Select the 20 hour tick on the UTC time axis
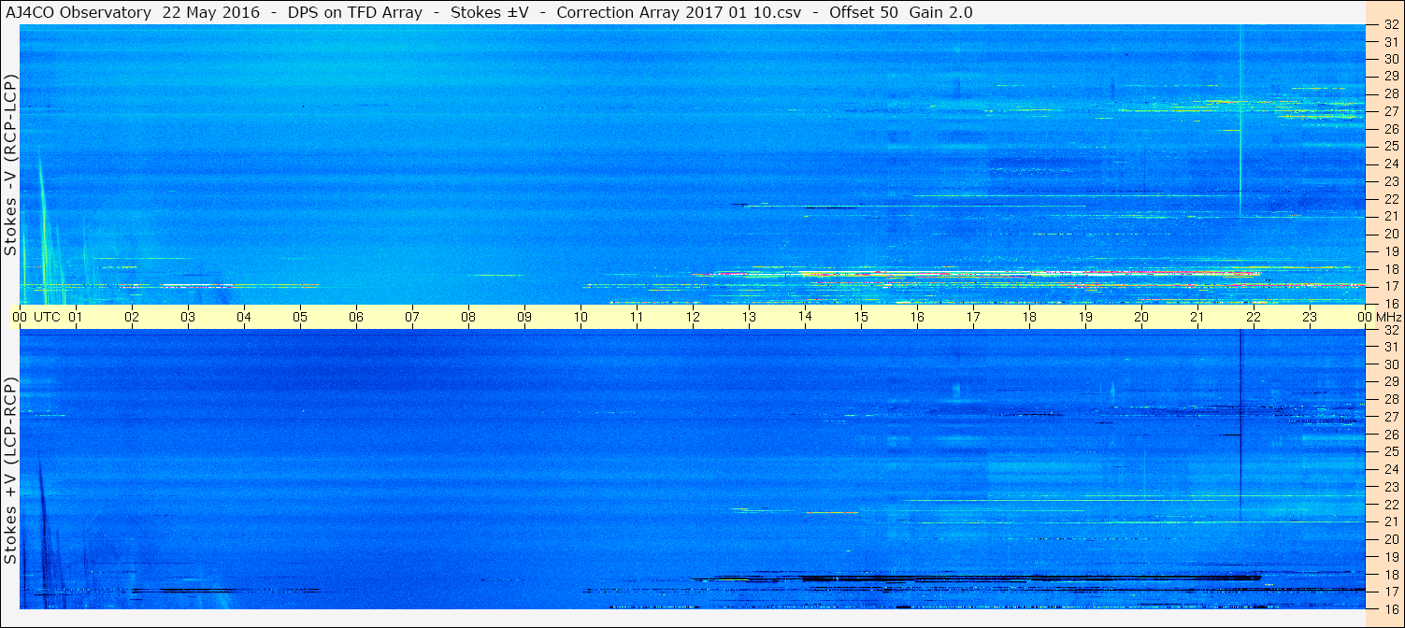Image resolution: width=1405 pixels, height=628 pixels. tap(1141, 317)
